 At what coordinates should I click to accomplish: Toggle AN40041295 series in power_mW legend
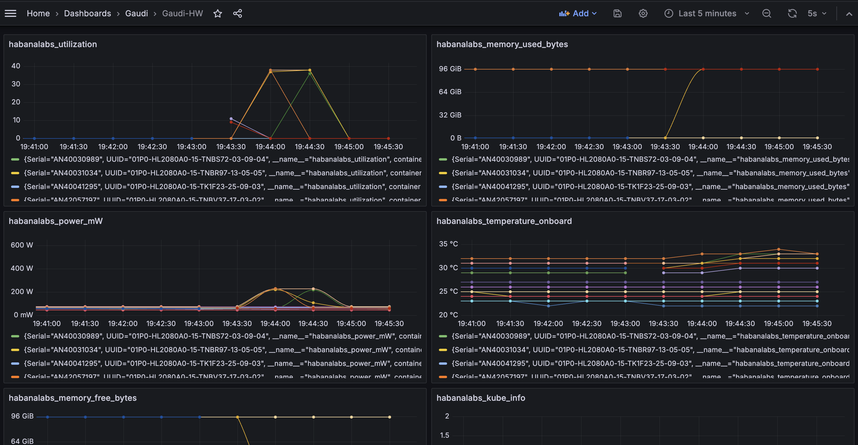click(222, 363)
